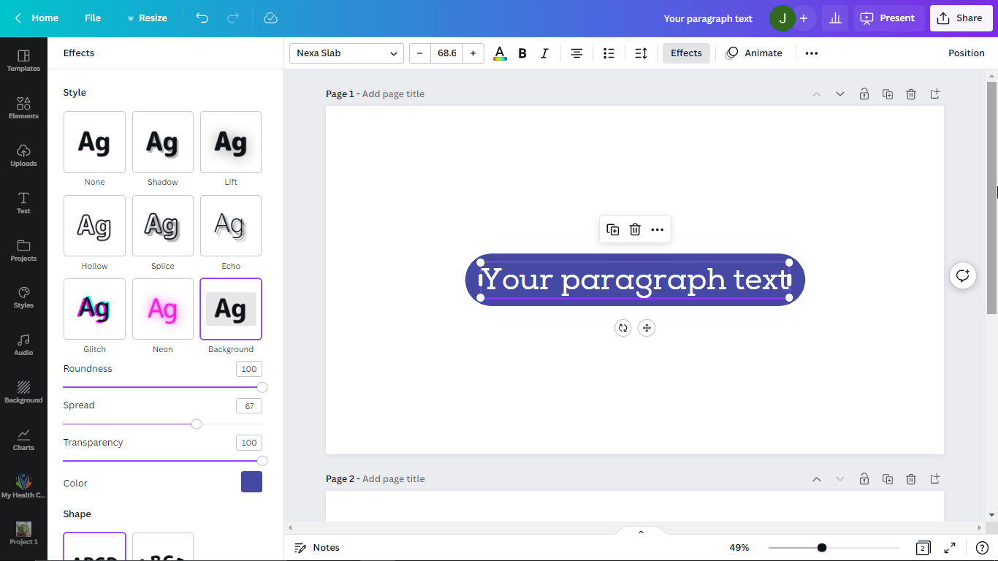Image resolution: width=998 pixels, height=561 pixels.
Task: Toggle bold formatting for the text
Action: click(x=522, y=53)
